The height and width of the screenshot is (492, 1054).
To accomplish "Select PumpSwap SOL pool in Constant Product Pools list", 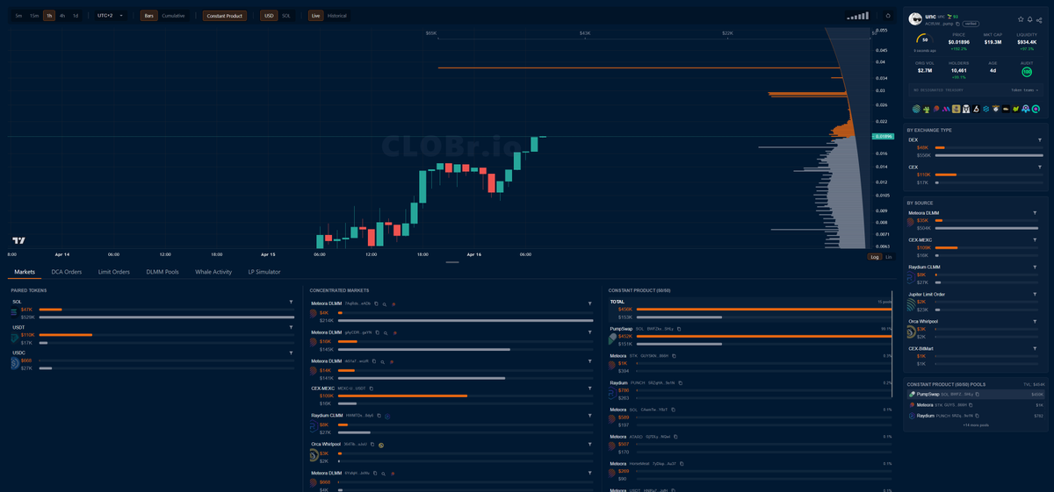I will coord(976,395).
